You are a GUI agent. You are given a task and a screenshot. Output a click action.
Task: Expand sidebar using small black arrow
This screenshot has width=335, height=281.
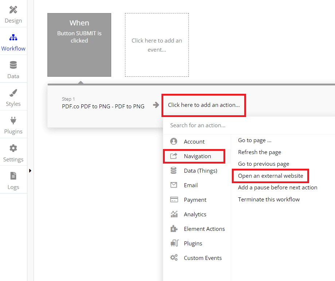point(30,170)
